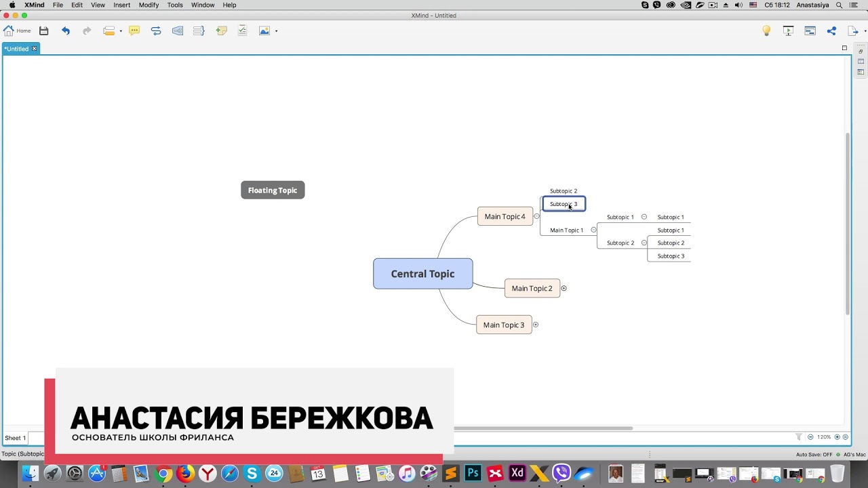Select the rightmost Subtopic 3 leaf node
The width and height of the screenshot is (868, 488).
(671, 256)
